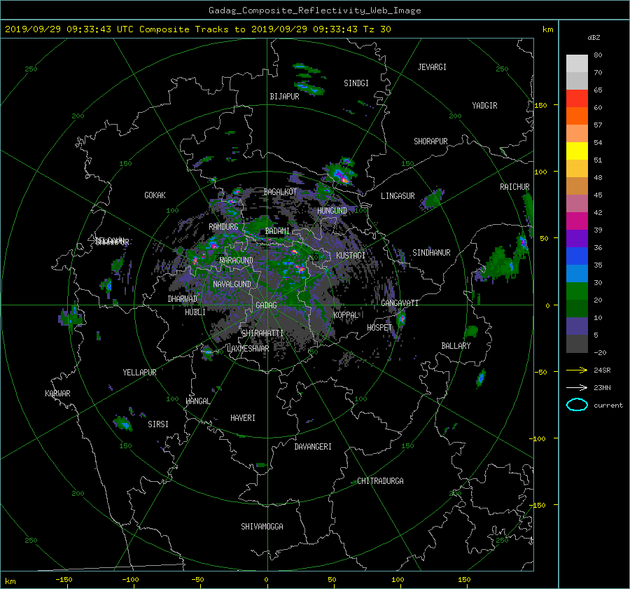Select the 'NAVALGUND' town label
630x589 pixels.
pos(232,284)
